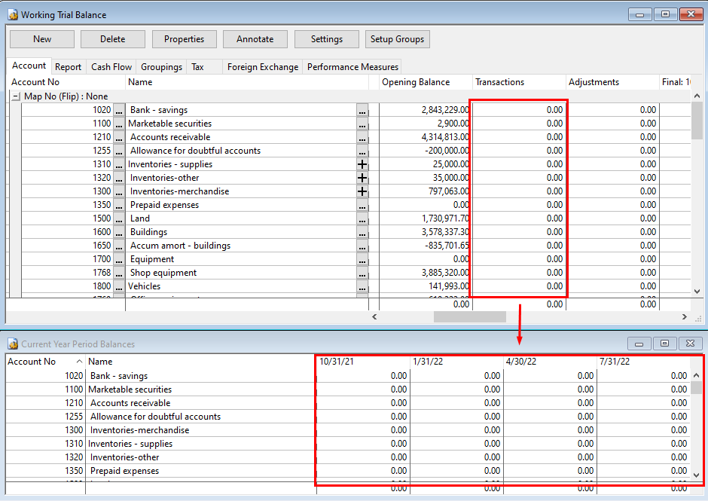The width and height of the screenshot is (708, 501).
Task: Open account lookup beside account 1320
Action: pos(119,178)
